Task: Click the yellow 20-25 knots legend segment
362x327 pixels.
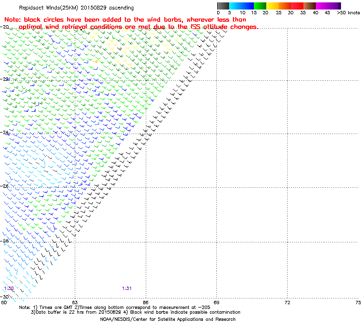Action: pyautogui.click(x=272, y=6)
